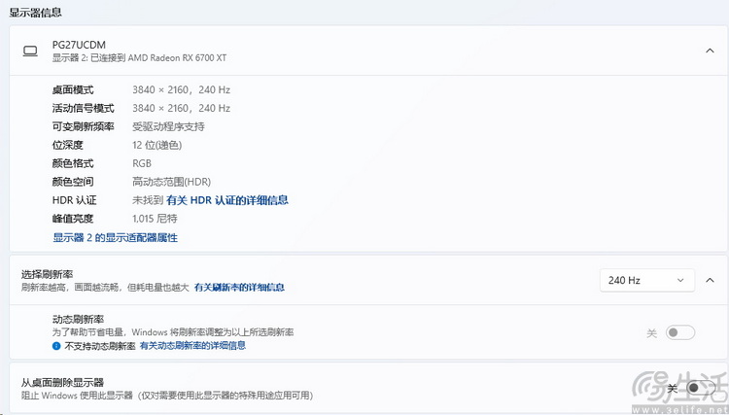This screenshot has height=415, width=729.
Task: Click the 从桌面删除显示器 setting title
Action: coord(62,382)
